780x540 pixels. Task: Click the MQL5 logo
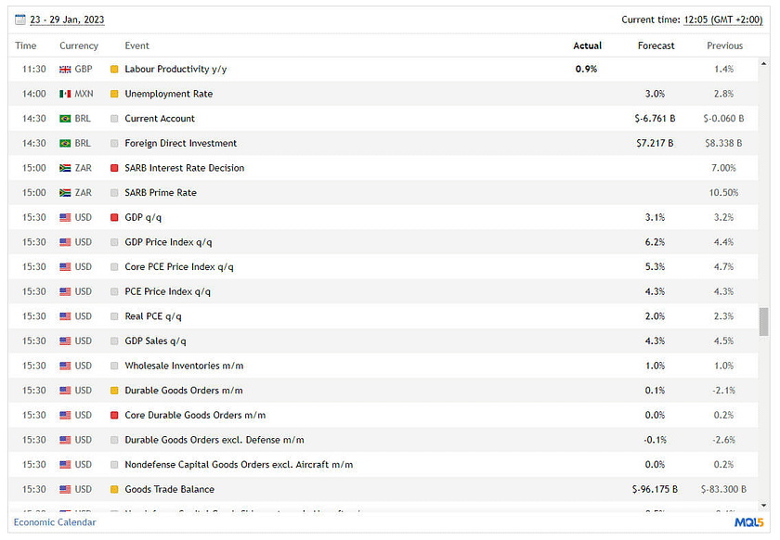pos(748,522)
